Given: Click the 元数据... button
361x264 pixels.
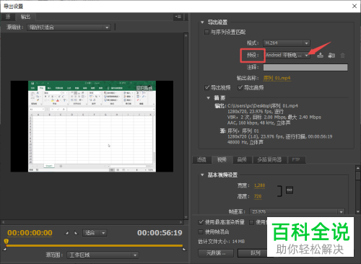Looking at the screenshot, I should [216, 253].
